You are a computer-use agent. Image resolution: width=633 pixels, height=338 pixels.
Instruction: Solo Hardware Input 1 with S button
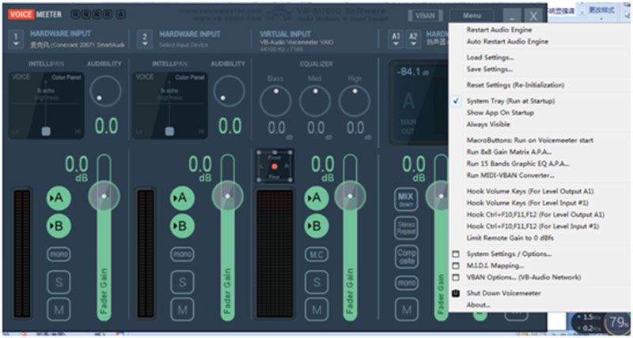(x=59, y=283)
